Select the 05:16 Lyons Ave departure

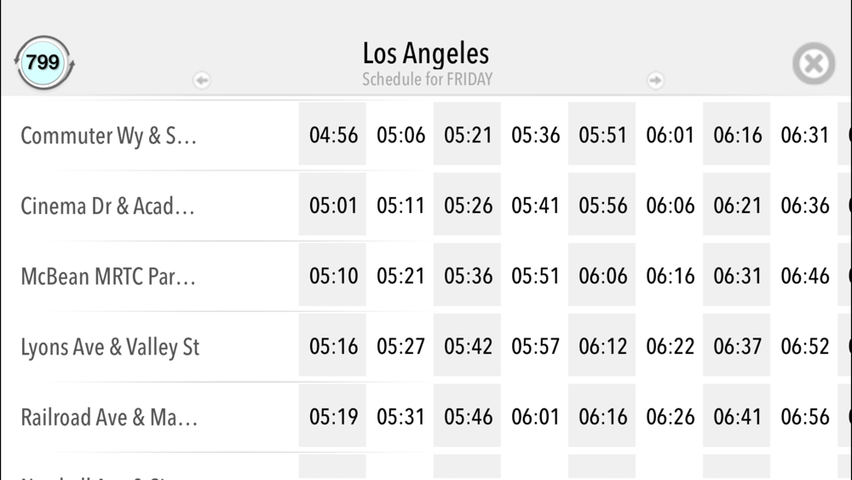[x=333, y=347]
